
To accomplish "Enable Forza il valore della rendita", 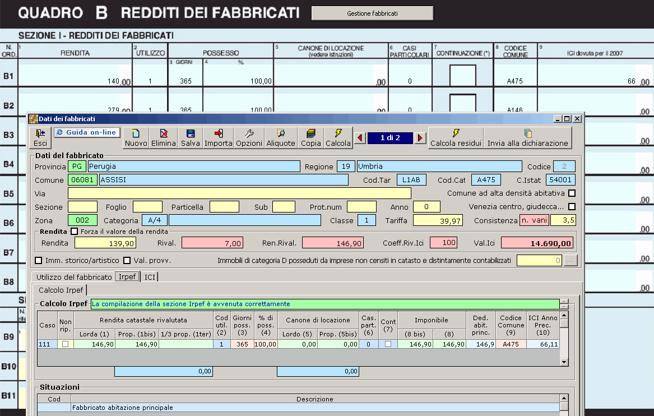I will 74,231.
